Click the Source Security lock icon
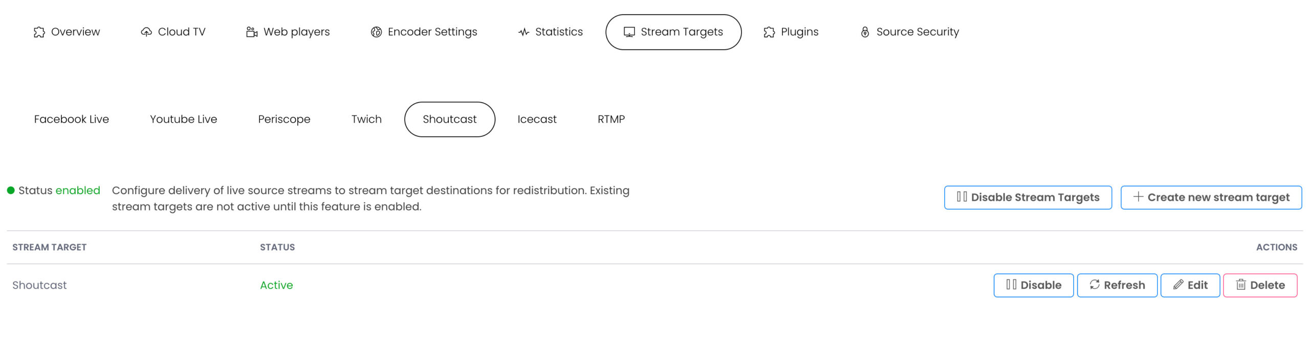The width and height of the screenshot is (1310, 359). click(x=865, y=32)
